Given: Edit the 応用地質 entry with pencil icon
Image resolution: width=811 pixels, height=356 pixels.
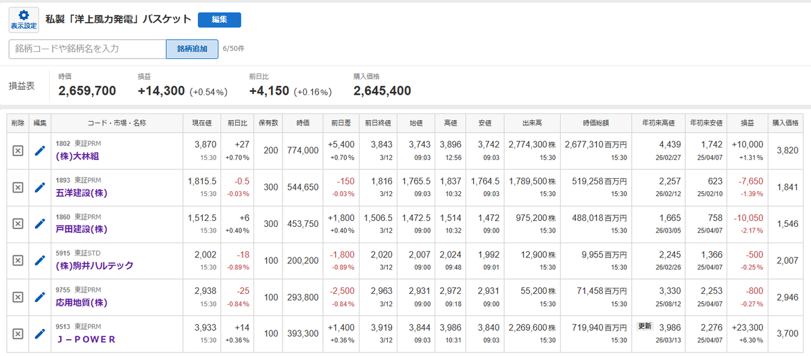Looking at the screenshot, I should (40, 297).
